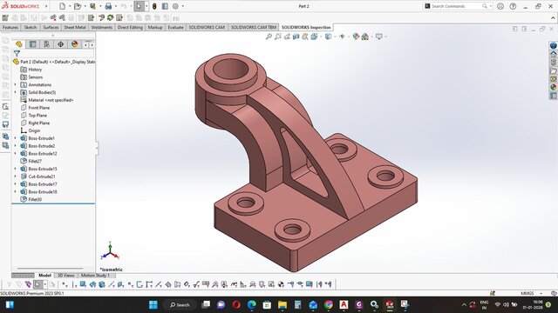This screenshot has height=313, width=558.
Task: Click the Help question mark icon
Action: tap(513, 6)
